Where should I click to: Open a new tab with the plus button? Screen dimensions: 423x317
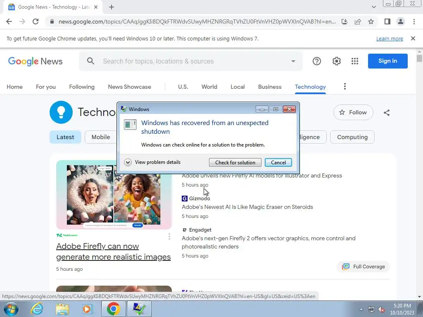tap(112, 7)
